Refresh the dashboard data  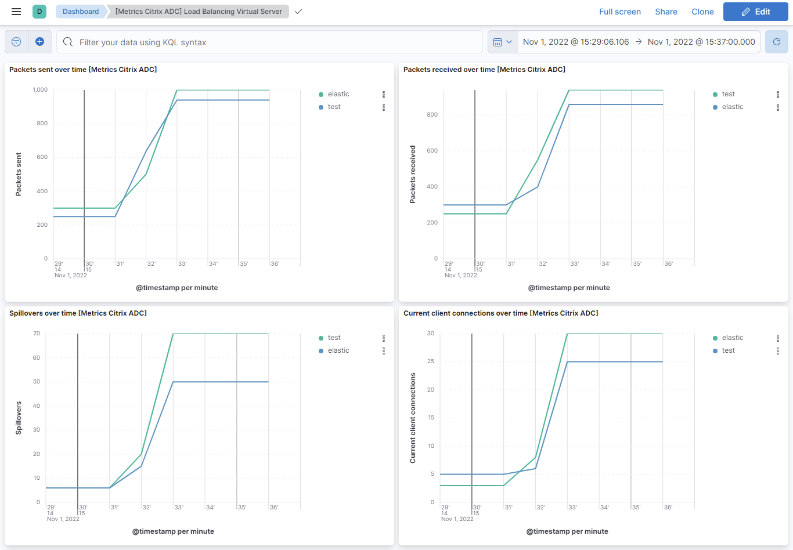click(x=776, y=41)
